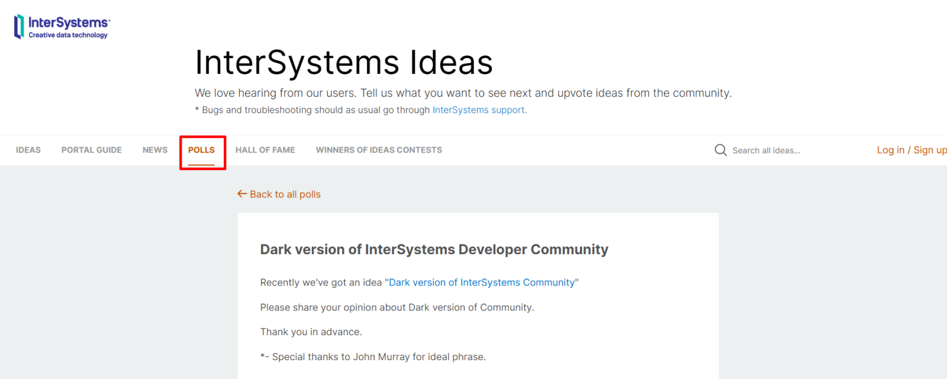
Task: Click the 'Please share your opinion' paragraph
Action: [397, 307]
